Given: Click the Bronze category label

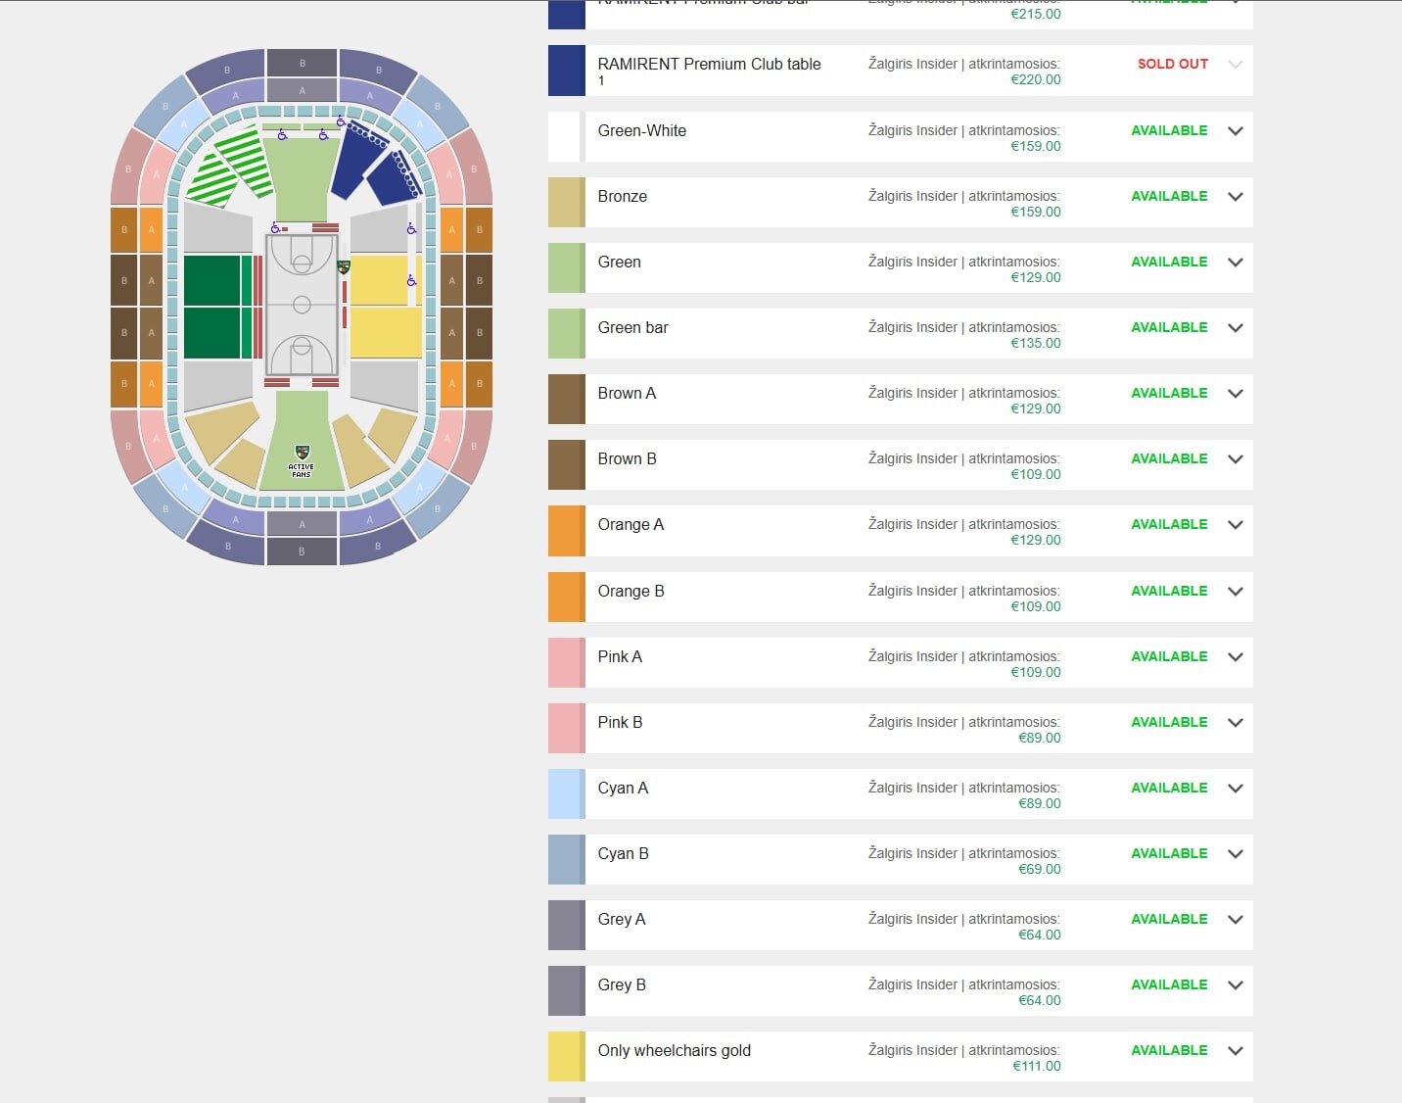Looking at the screenshot, I should pyautogui.click(x=623, y=197).
